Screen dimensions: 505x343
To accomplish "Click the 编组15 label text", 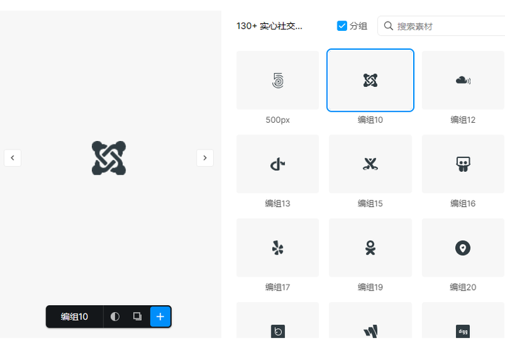I will 370,203.
